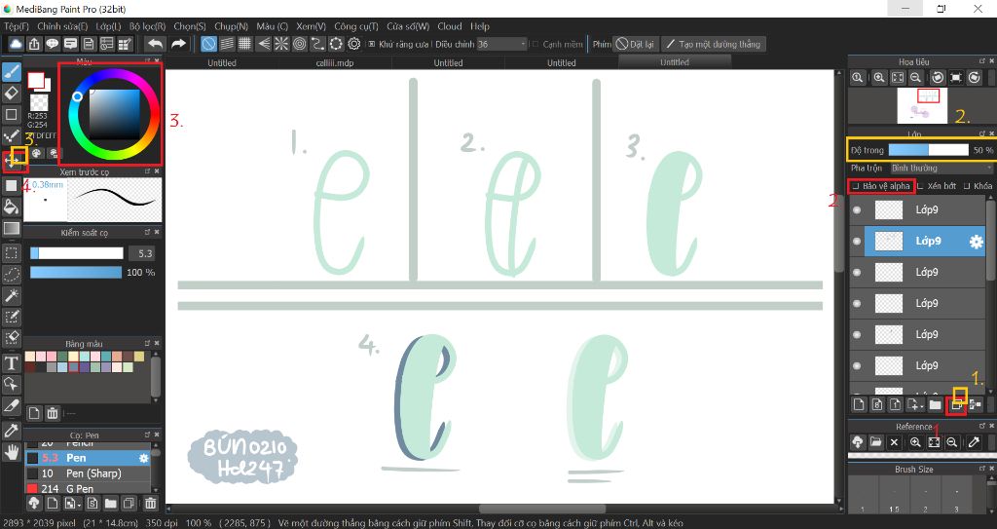Image resolution: width=997 pixels, height=529 pixels.
Task: Click the Undo arrow in toolbar
Action: click(x=155, y=43)
